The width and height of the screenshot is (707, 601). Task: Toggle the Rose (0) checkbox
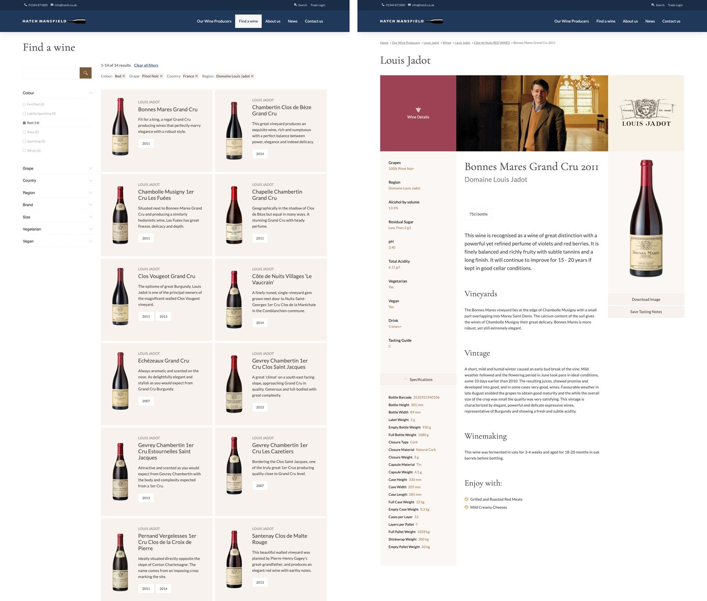pyautogui.click(x=24, y=132)
